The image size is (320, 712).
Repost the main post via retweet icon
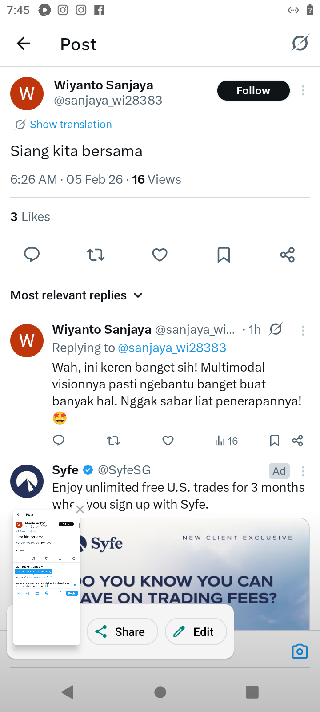point(96,255)
